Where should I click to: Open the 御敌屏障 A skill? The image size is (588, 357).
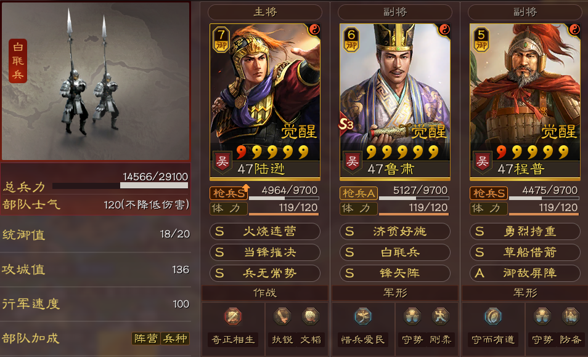525,273
